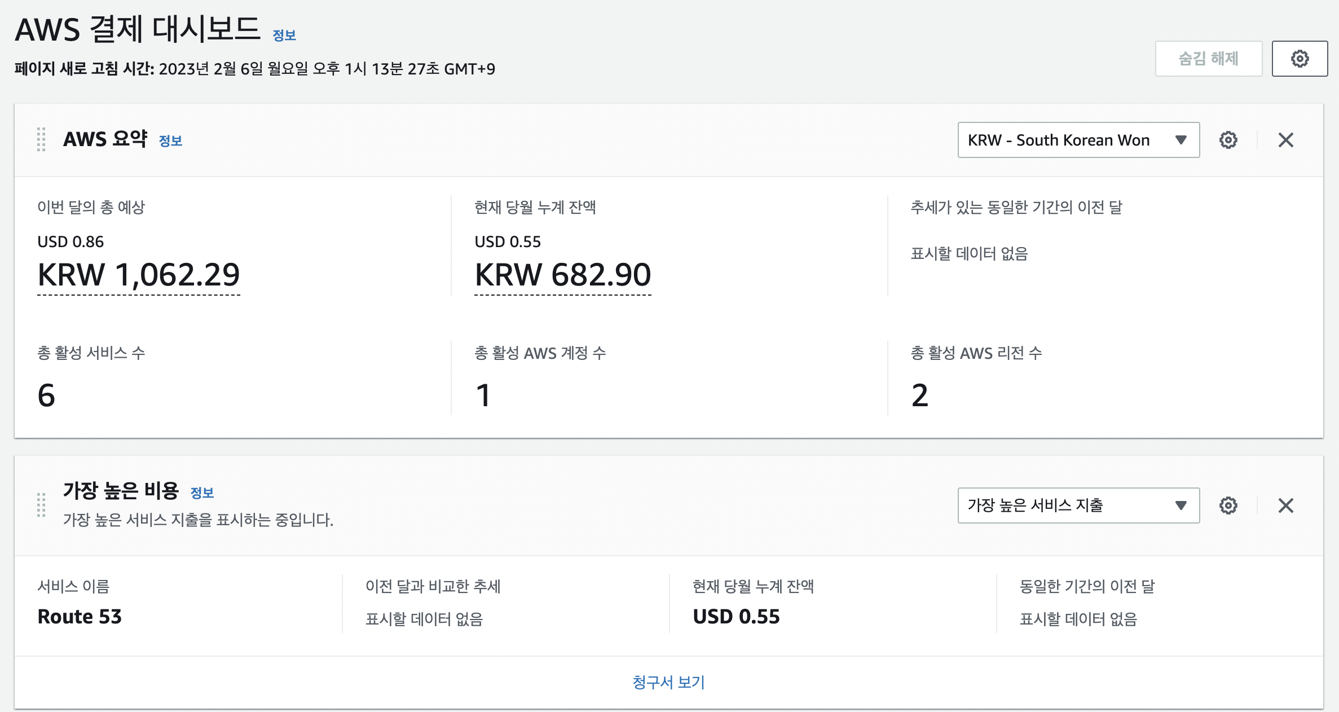Click 정보 link beside 가장 높은 비용
Image resolution: width=1339 pixels, height=712 pixels.
pyautogui.click(x=202, y=493)
